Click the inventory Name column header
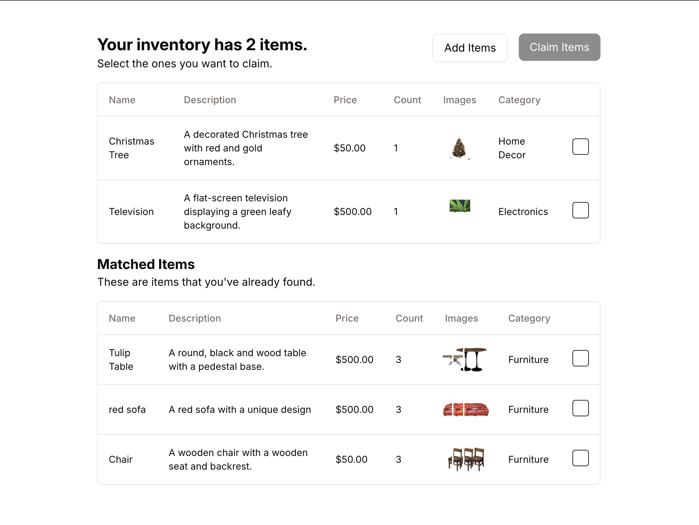 click(122, 100)
